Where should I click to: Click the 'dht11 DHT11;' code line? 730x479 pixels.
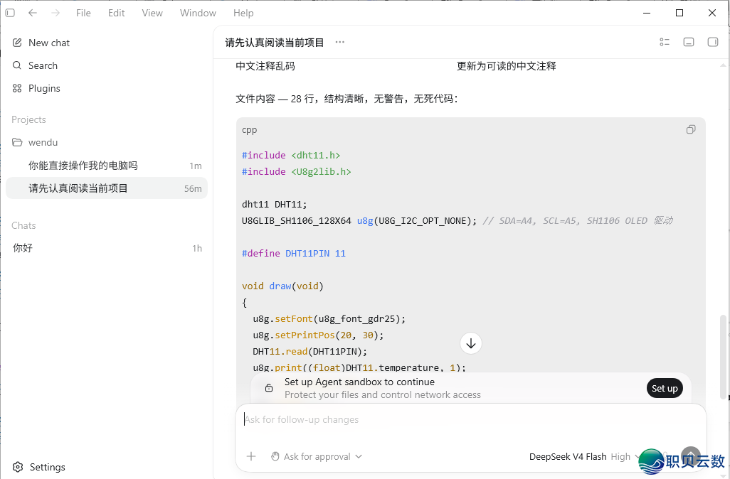(x=275, y=204)
